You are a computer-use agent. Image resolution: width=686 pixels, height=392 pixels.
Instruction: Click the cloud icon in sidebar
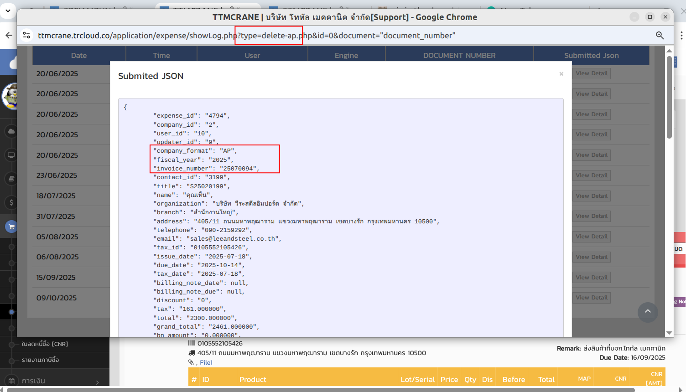pyautogui.click(x=11, y=131)
